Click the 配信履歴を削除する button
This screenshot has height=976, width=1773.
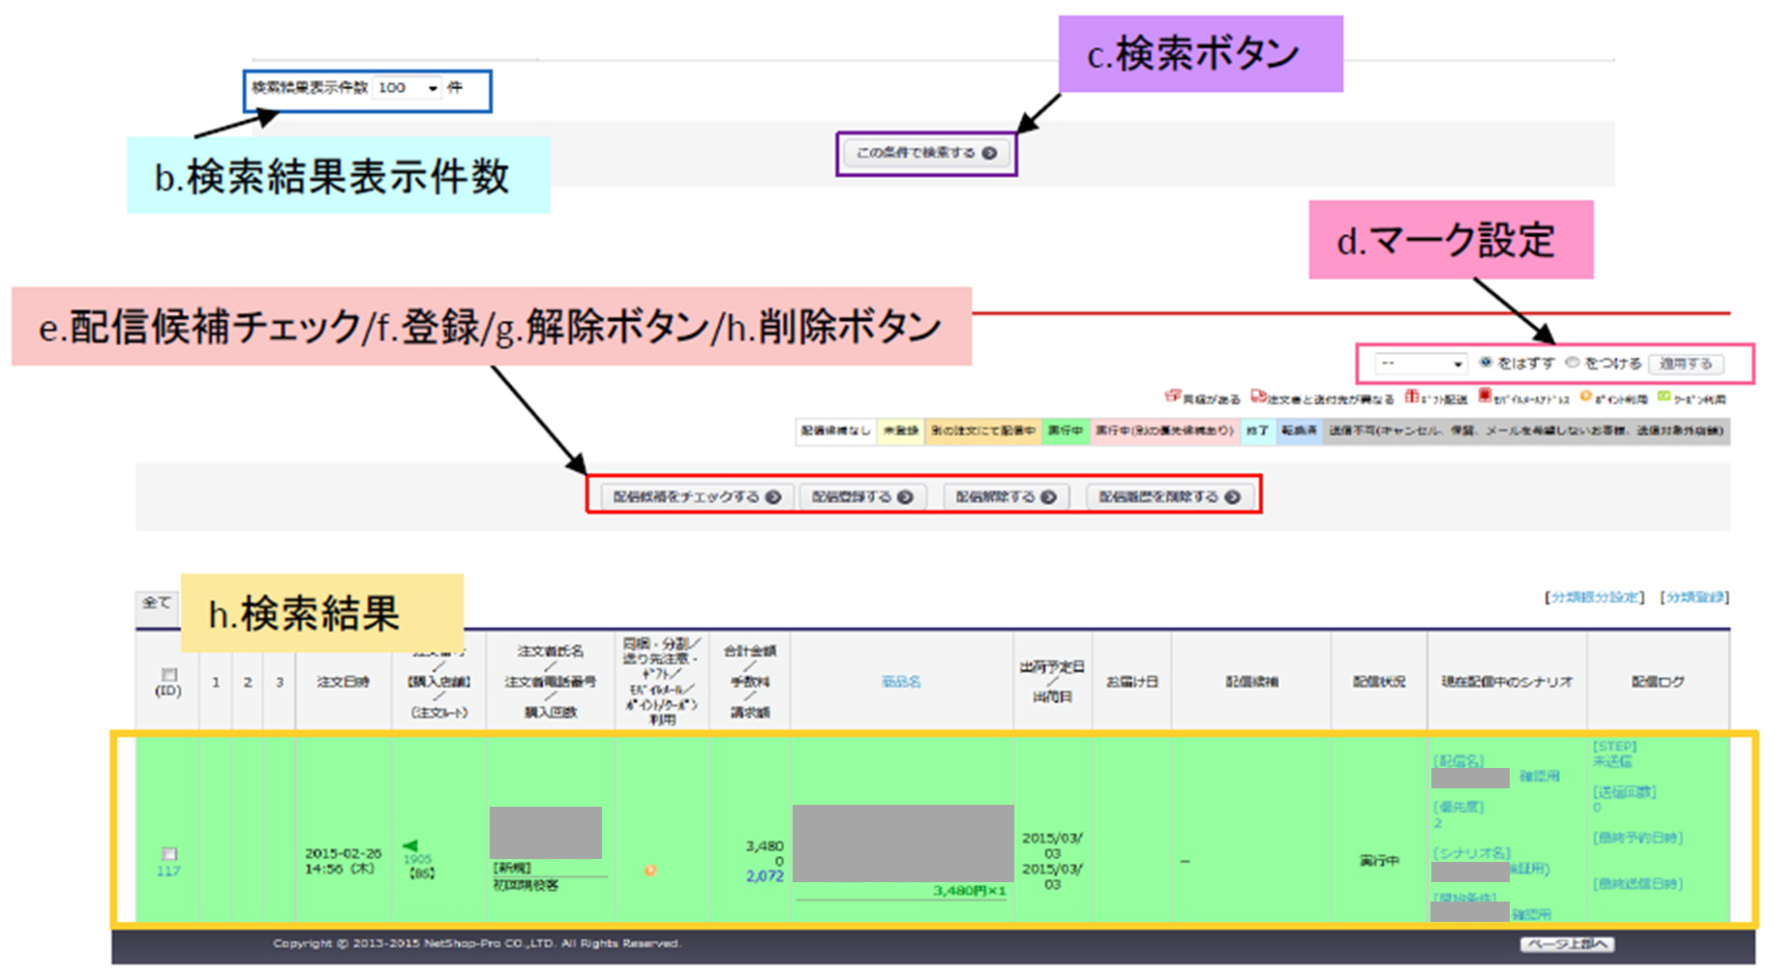[1168, 497]
